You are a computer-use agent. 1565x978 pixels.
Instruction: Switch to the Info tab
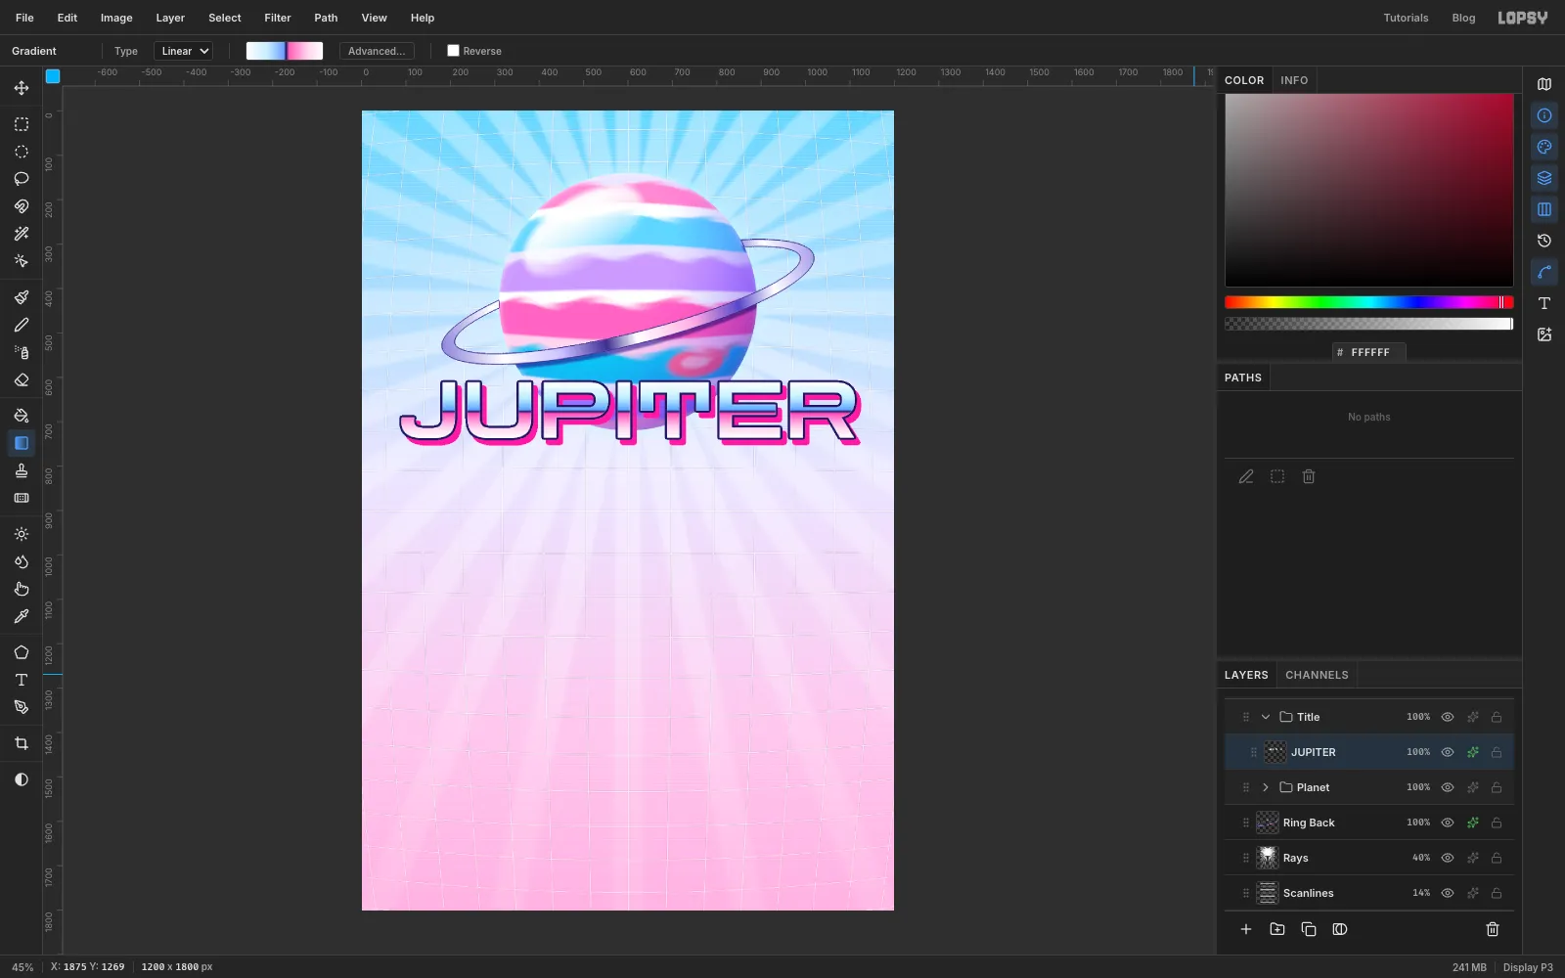coord(1294,80)
